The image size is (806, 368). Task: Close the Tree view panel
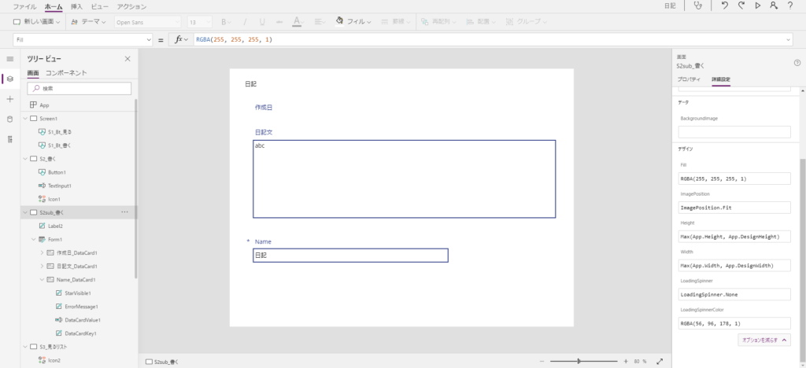[x=128, y=59]
